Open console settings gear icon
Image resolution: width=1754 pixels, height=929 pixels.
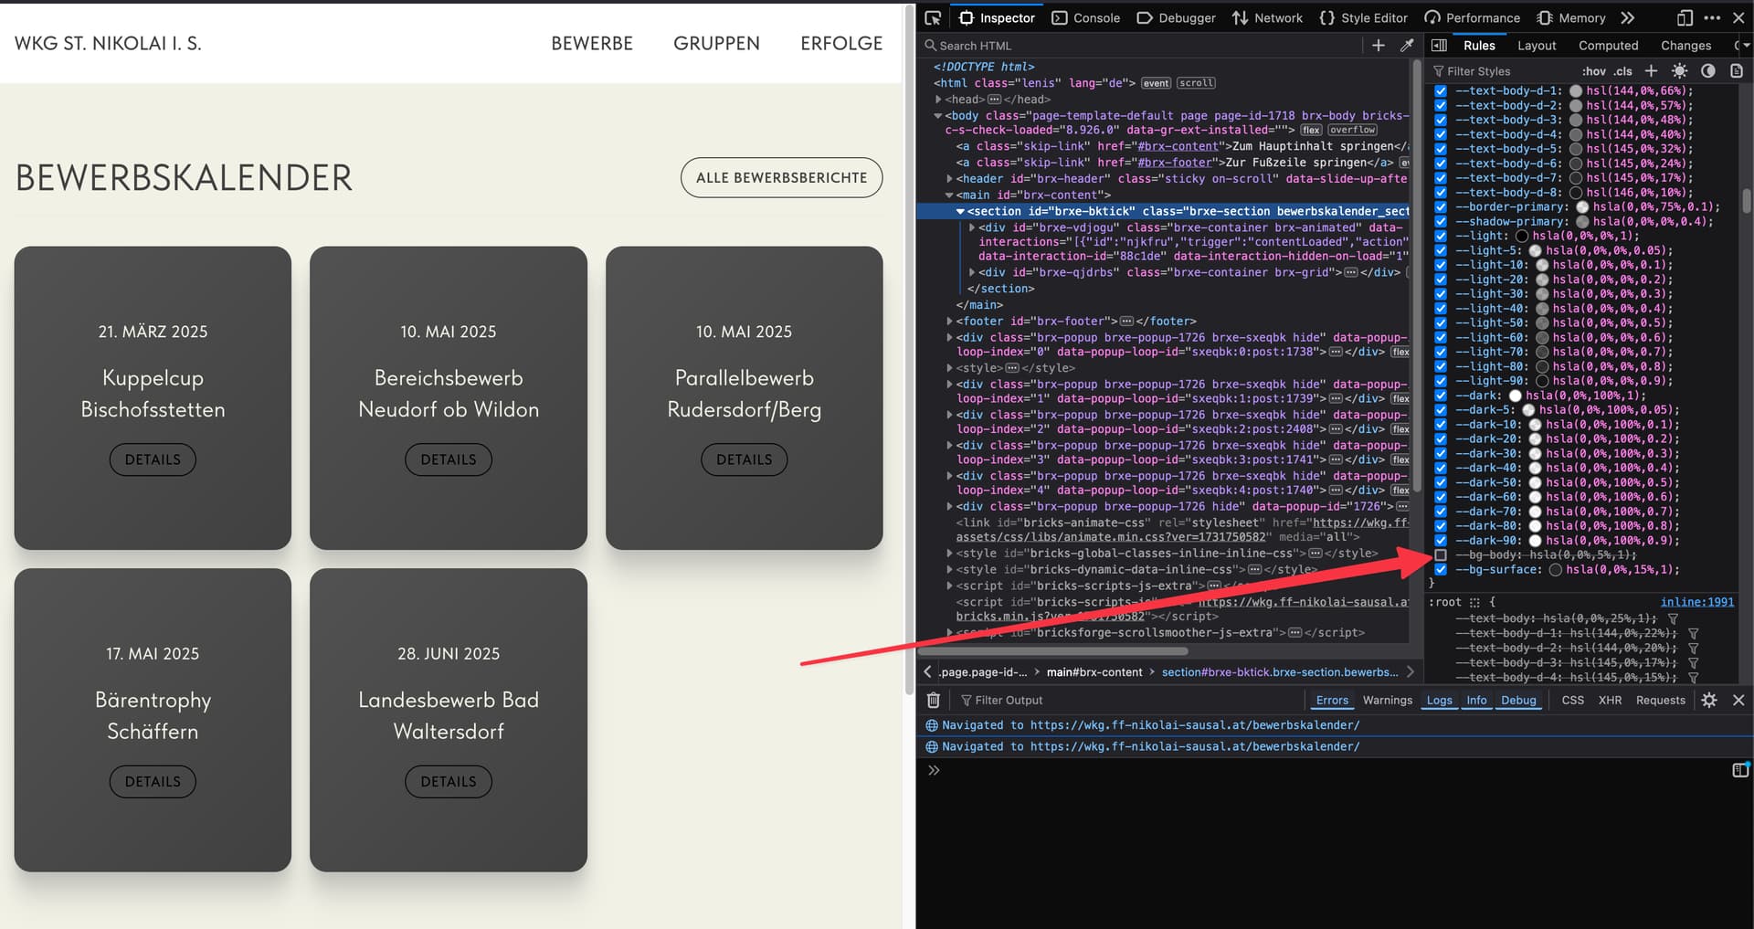pyautogui.click(x=1709, y=700)
